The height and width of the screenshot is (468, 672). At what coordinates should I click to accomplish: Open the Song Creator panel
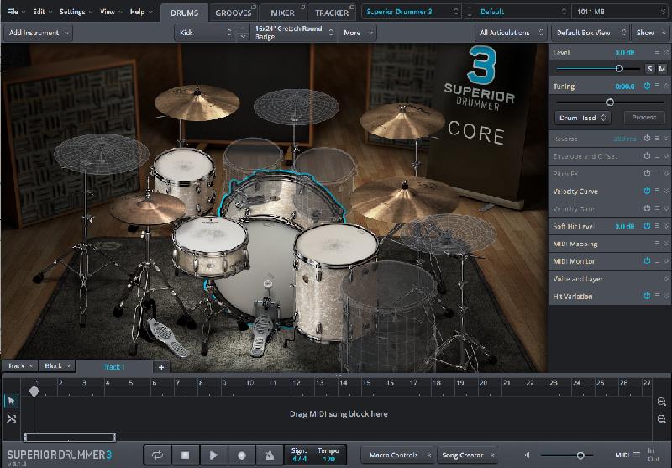[x=466, y=455]
